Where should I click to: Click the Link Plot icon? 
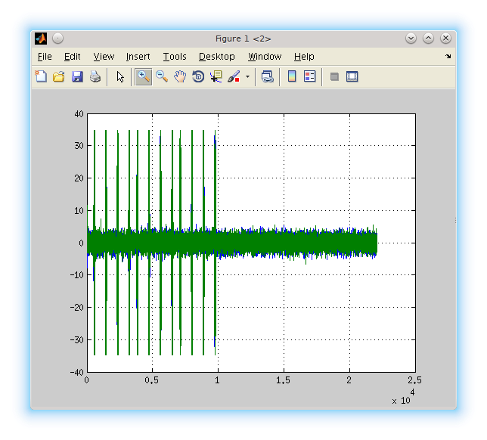coord(268,76)
